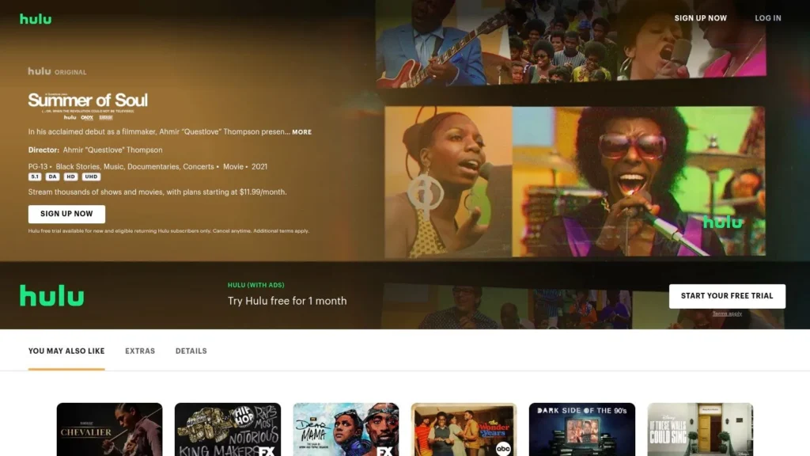810x456 pixels.
Task: Click the Concerts genre text
Action: (x=199, y=167)
